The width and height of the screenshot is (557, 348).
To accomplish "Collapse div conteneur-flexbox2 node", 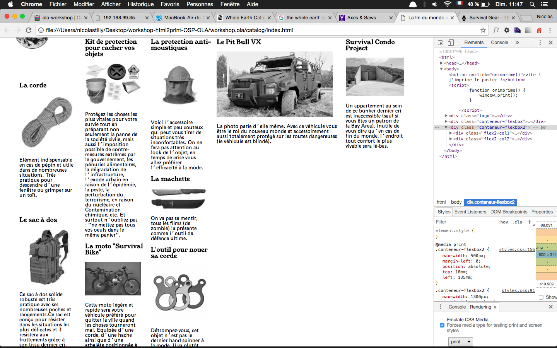I will [446, 127].
